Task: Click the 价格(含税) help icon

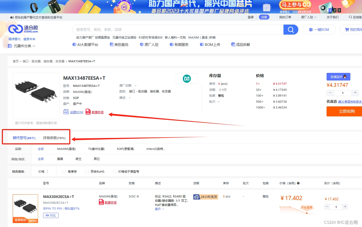Action: click(x=298, y=183)
